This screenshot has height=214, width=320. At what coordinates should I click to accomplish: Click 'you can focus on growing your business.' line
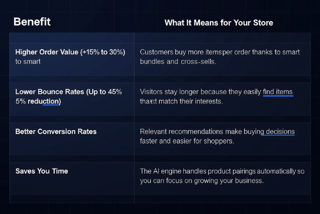[202, 181]
